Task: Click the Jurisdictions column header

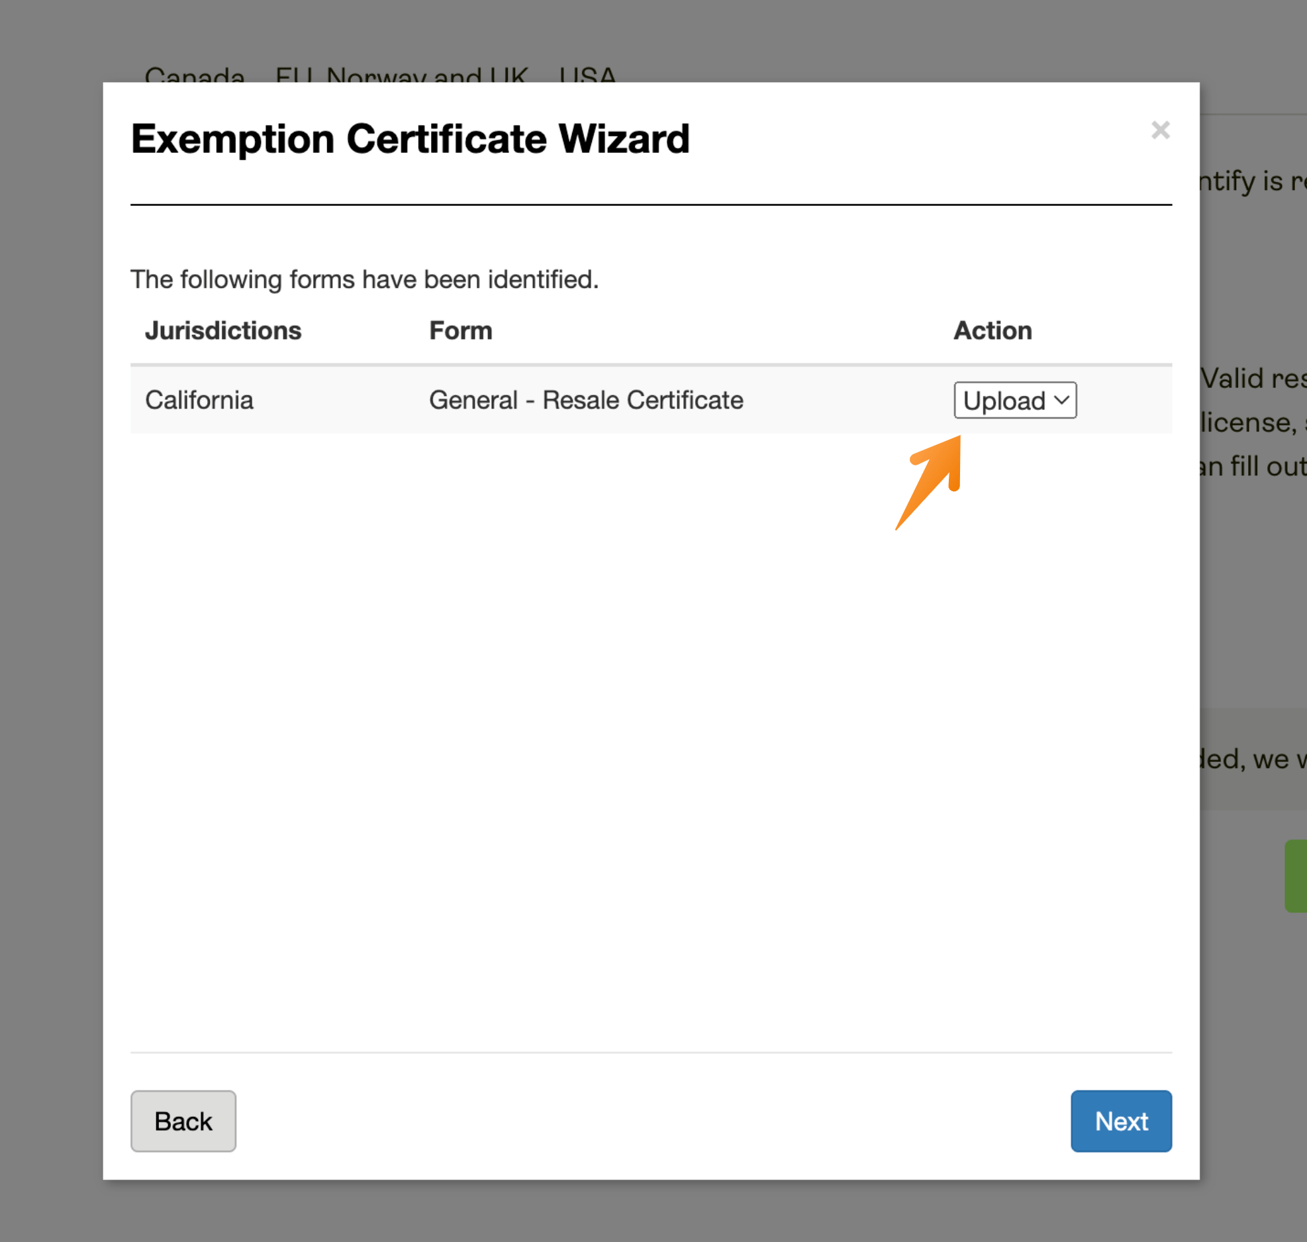Action: tap(223, 330)
